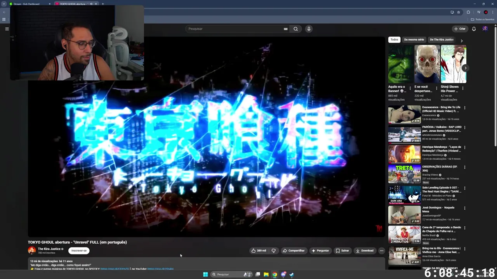Image resolution: width=497 pixels, height=279 pixels.
Task: Open the Henrique Mendonça Laços de Redenção title
Action: tap(441, 149)
